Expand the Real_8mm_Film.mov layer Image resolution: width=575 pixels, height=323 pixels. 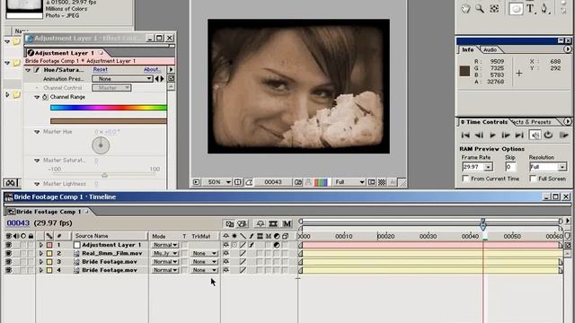[41, 253]
